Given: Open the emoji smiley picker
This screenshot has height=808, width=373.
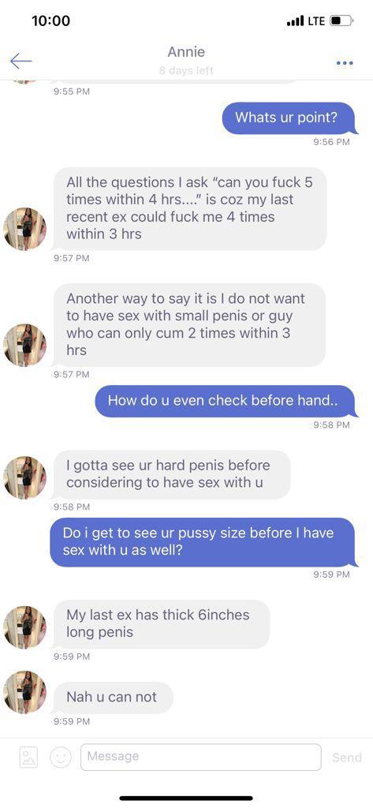Looking at the screenshot, I should (x=60, y=757).
